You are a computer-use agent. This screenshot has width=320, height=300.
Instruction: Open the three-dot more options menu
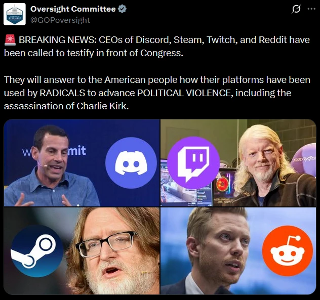click(x=311, y=9)
